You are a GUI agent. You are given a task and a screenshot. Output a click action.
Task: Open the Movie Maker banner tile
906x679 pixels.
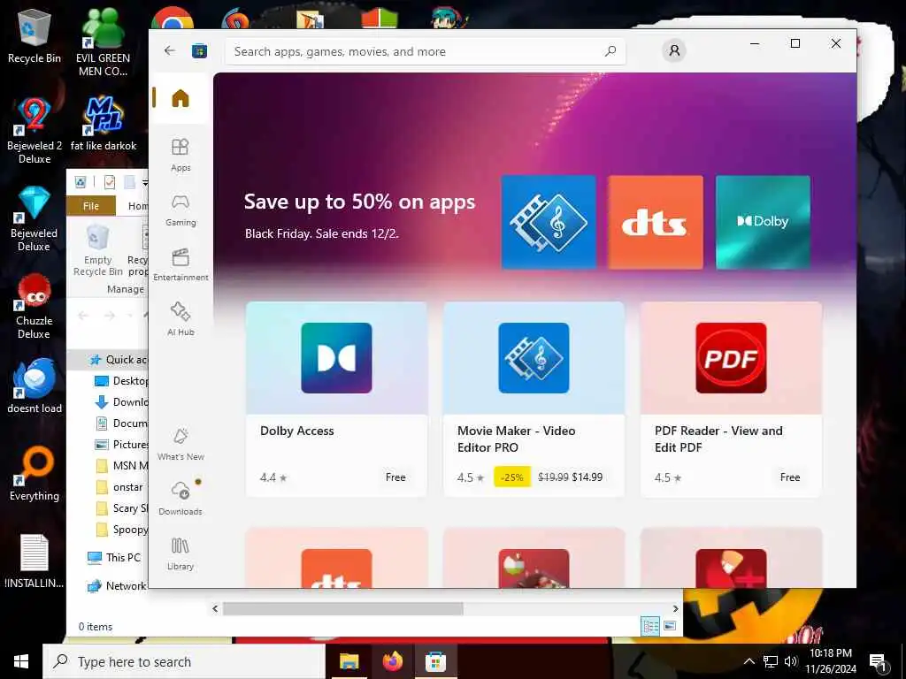click(549, 222)
